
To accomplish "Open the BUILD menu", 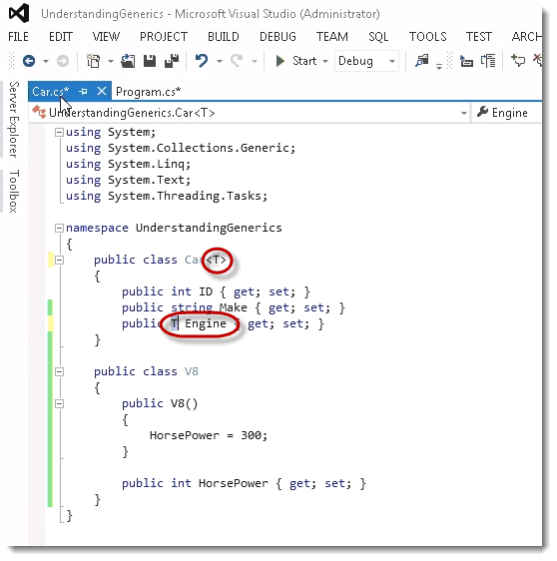I will tap(224, 37).
